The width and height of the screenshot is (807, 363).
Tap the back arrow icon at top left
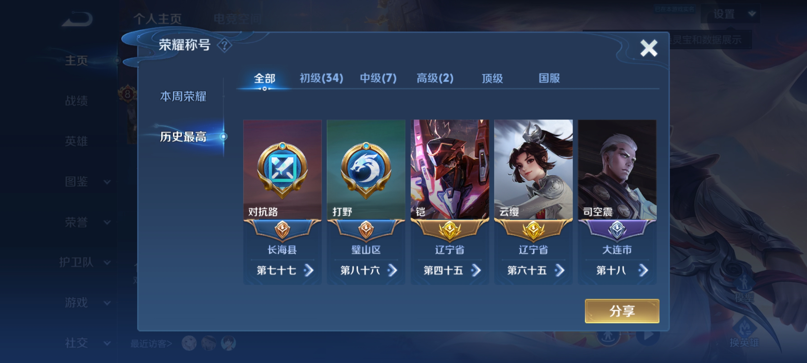point(77,19)
